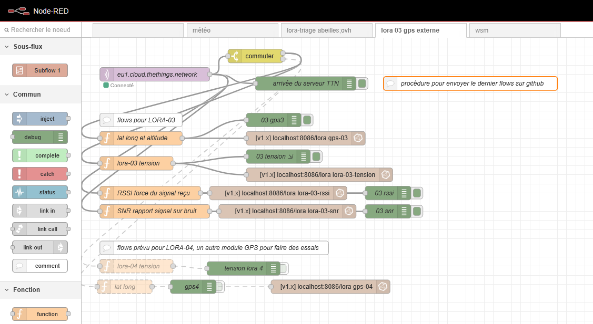Click the Node-RED logo icon
The height and width of the screenshot is (324, 593).
point(18,11)
